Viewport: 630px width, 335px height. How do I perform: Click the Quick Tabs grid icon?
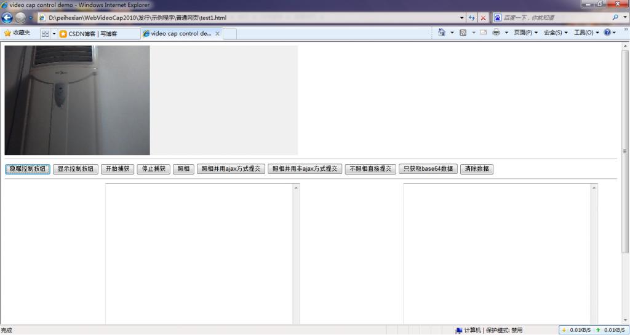pos(45,34)
